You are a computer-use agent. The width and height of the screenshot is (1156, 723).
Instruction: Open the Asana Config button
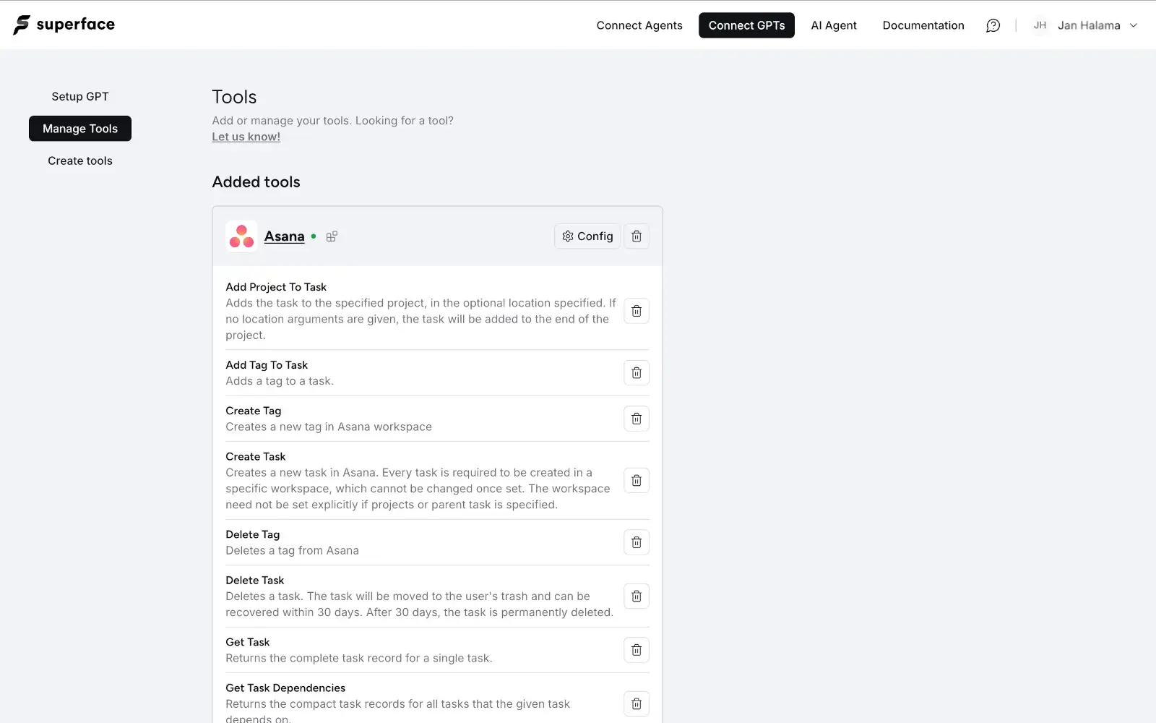pos(587,236)
